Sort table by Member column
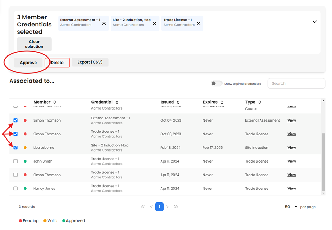332x230 pixels. [x=55, y=102]
